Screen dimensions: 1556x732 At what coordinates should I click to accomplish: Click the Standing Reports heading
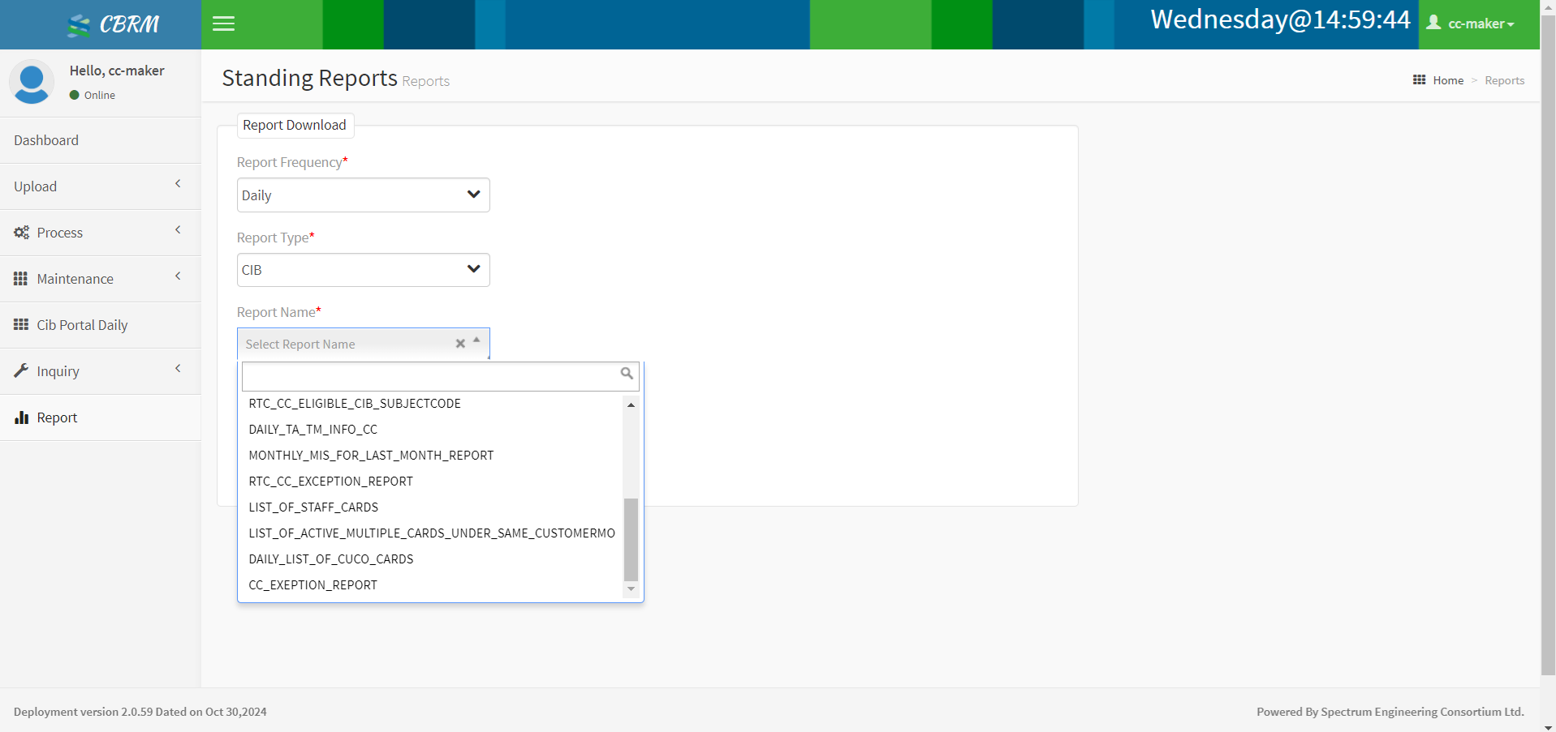[x=309, y=78]
